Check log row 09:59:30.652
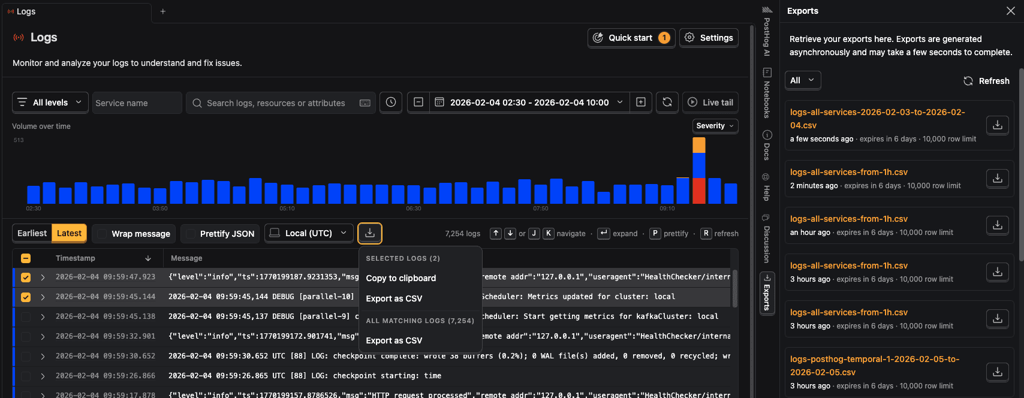 point(26,357)
